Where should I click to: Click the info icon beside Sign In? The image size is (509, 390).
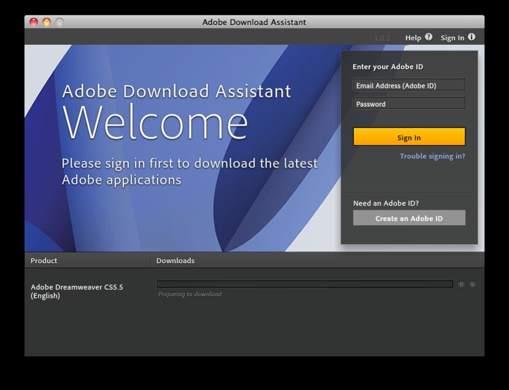472,37
